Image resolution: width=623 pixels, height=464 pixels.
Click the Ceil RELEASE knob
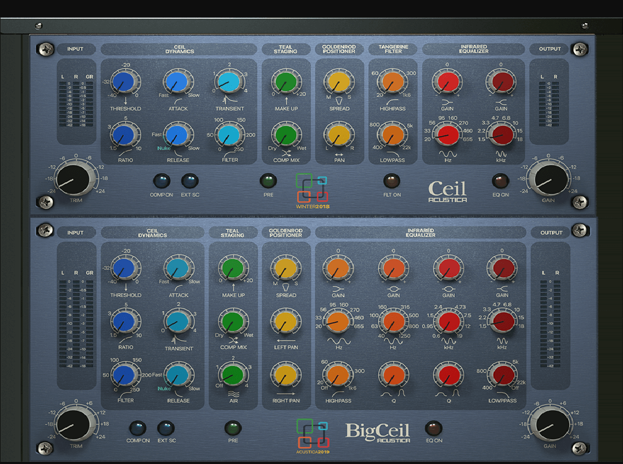[177, 135]
